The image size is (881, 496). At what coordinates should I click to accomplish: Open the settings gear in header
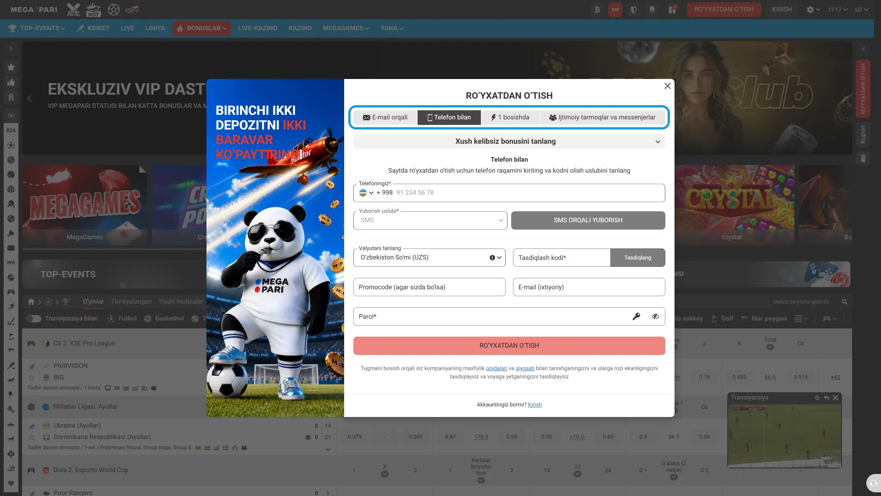click(x=810, y=9)
